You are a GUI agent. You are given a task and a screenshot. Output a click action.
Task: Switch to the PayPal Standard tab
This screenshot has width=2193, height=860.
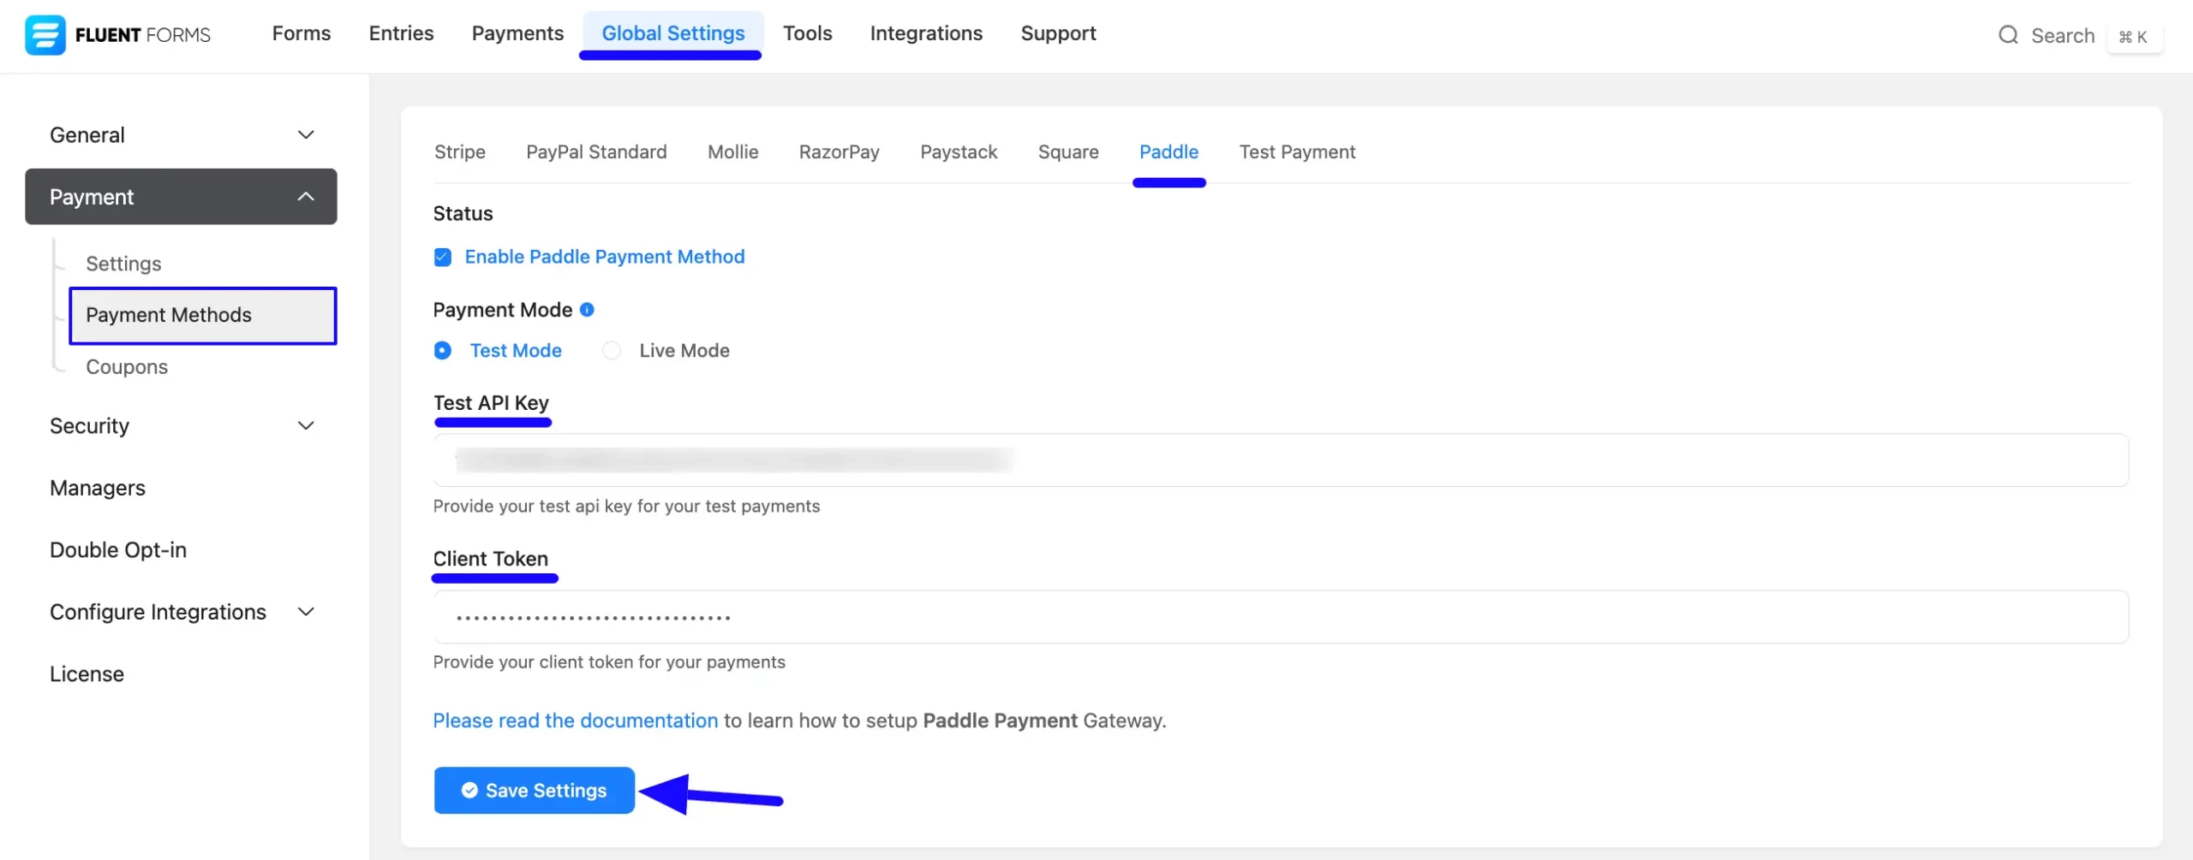pos(596,152)
